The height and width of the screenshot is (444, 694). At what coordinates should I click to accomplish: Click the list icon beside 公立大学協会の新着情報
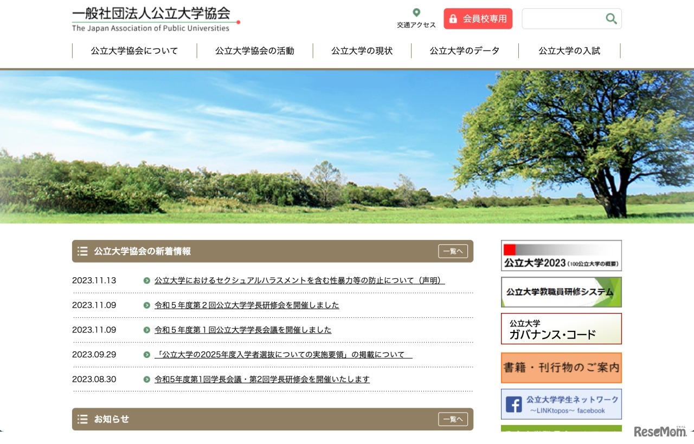click(82, 251)
